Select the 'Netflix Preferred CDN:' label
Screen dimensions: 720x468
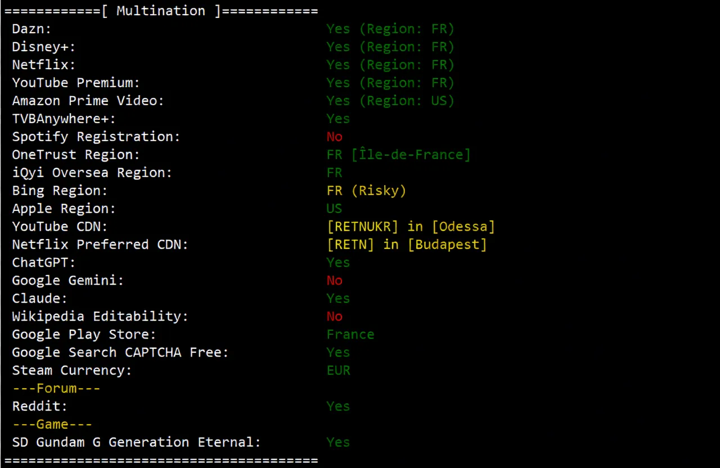coord(100,245)
